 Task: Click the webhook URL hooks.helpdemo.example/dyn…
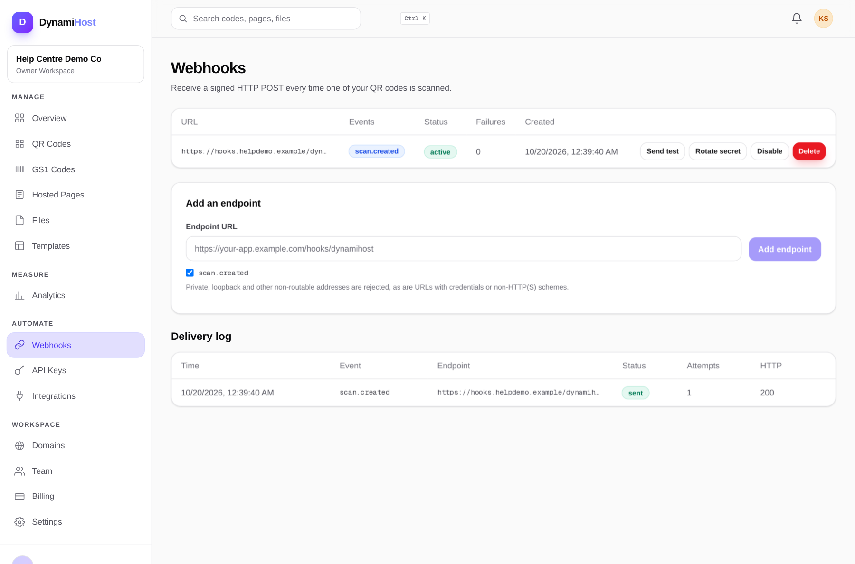point(254,151)
